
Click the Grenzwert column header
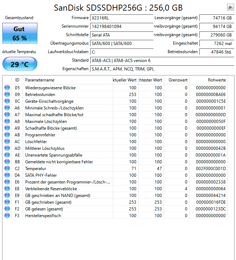click(176, 80)
